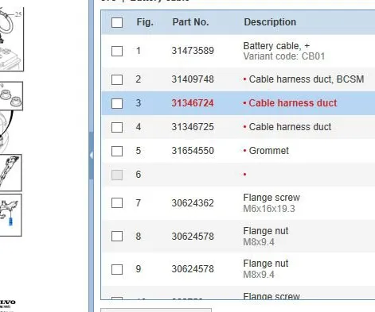
Task: Click the Description column header
Action: coord(270,22)
